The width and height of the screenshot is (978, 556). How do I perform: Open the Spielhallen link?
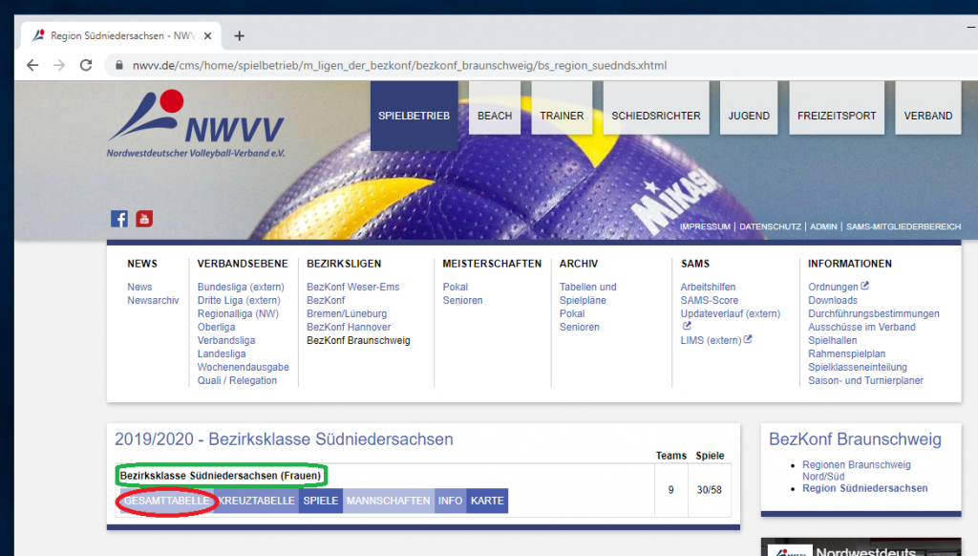[x=833, y=341]
